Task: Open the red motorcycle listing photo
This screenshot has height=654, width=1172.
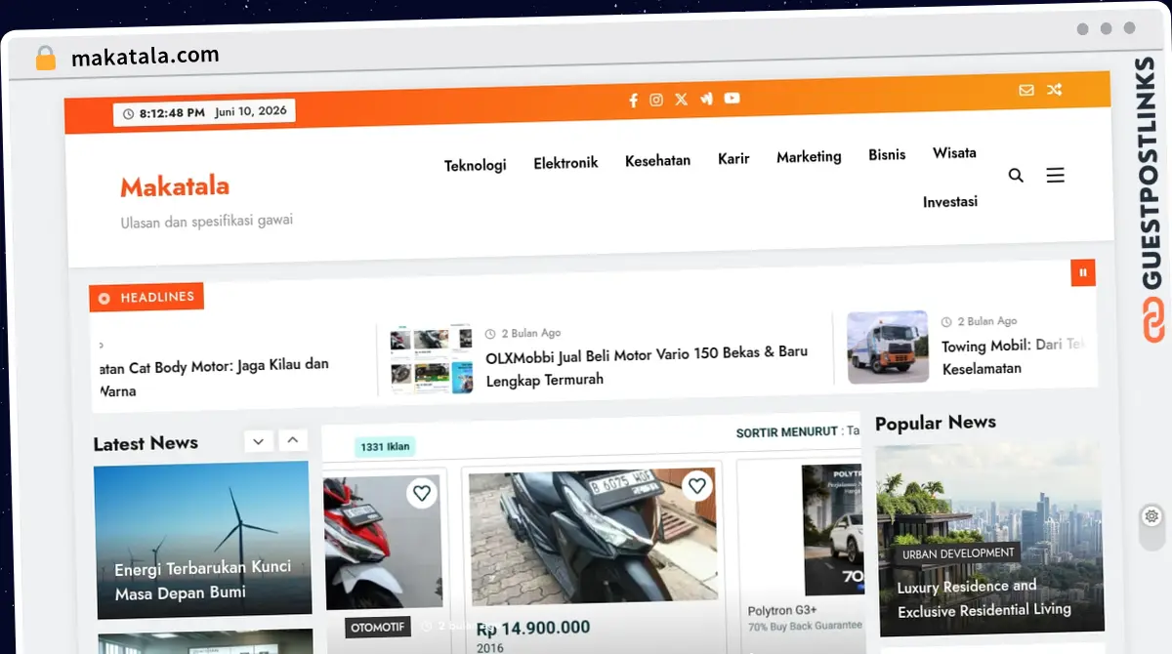Action: pos(383,543)
